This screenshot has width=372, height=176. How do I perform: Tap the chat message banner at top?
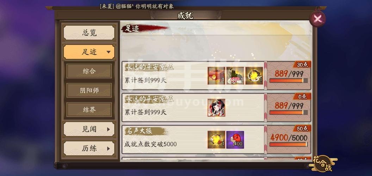137,6
